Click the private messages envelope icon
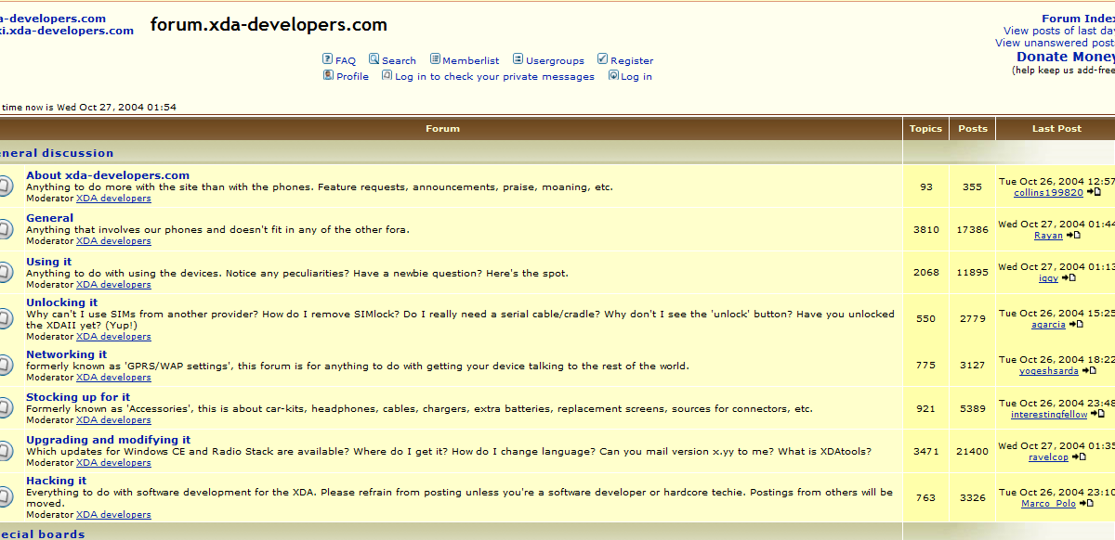1115x540 pixels. (x=387, y=75)
